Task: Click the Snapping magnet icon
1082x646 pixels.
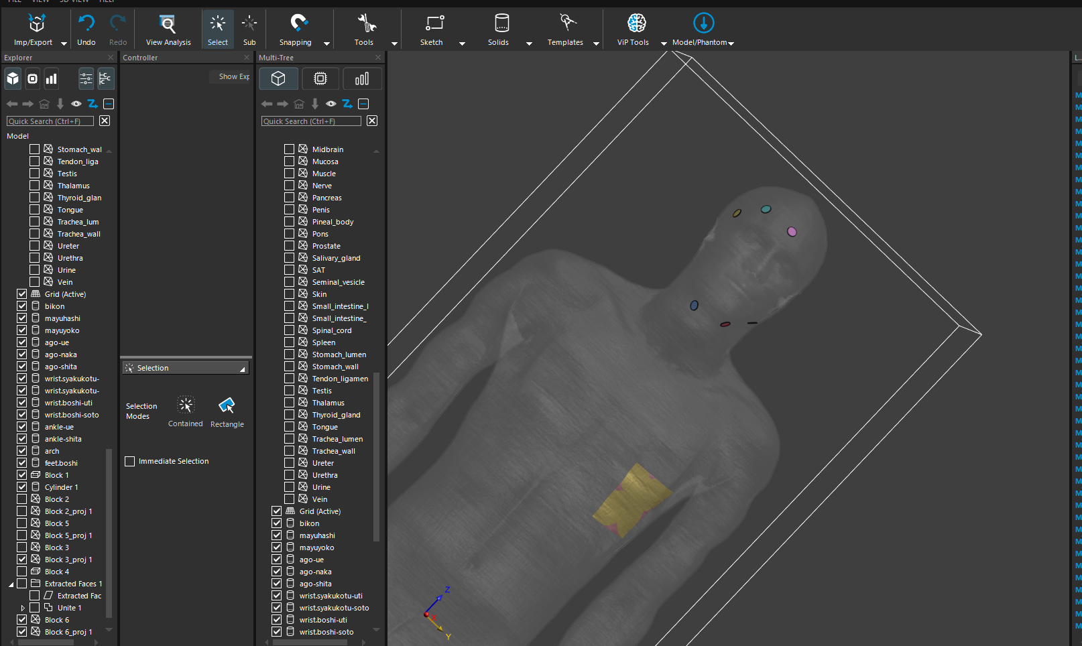Action: 298,23
